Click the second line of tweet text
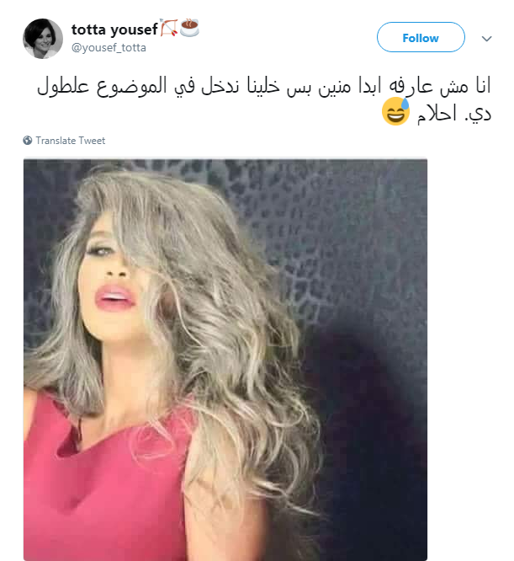 coord(437,113)
